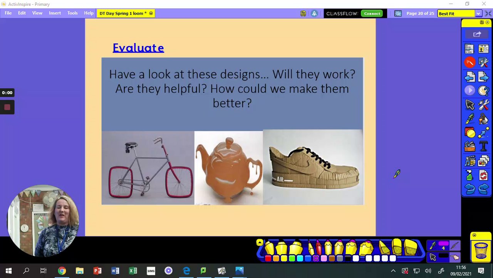
Task: Stop the screen recording red button
Action: (x=7, y=107)
